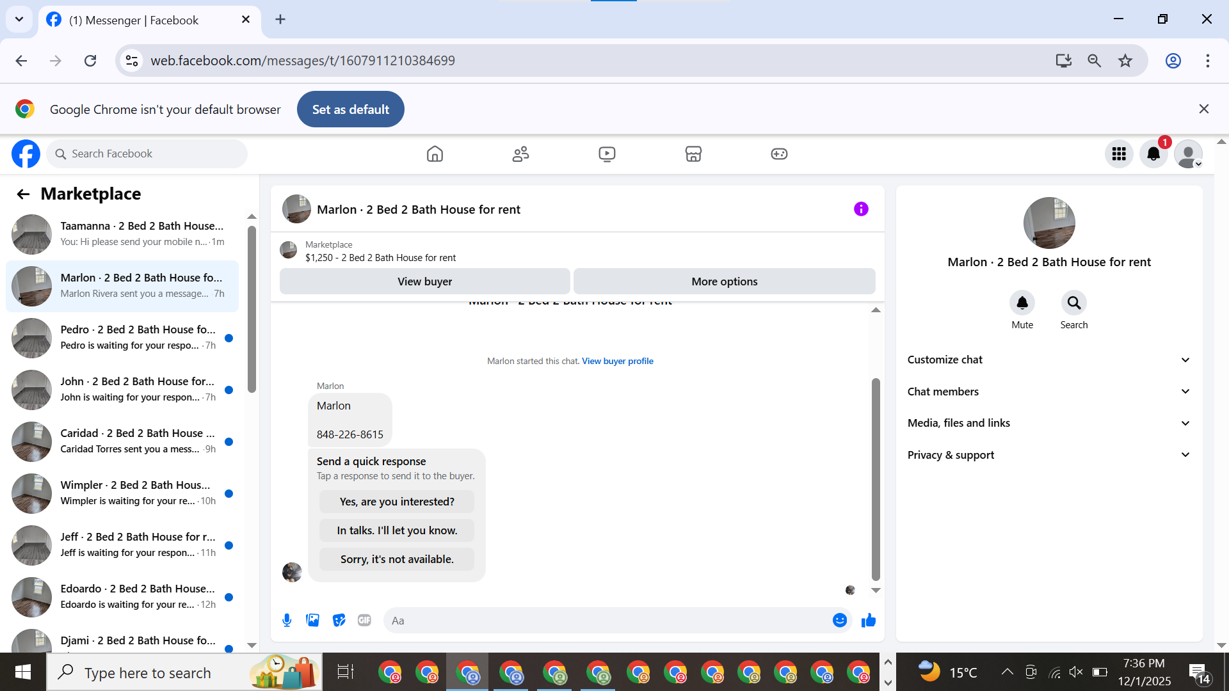Click the Facebook logo
Screen dimensions: 1229x691
[26, 154]
